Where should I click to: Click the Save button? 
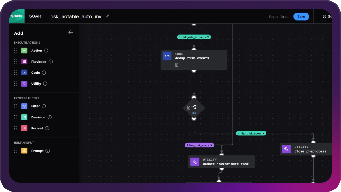(301, 17)
